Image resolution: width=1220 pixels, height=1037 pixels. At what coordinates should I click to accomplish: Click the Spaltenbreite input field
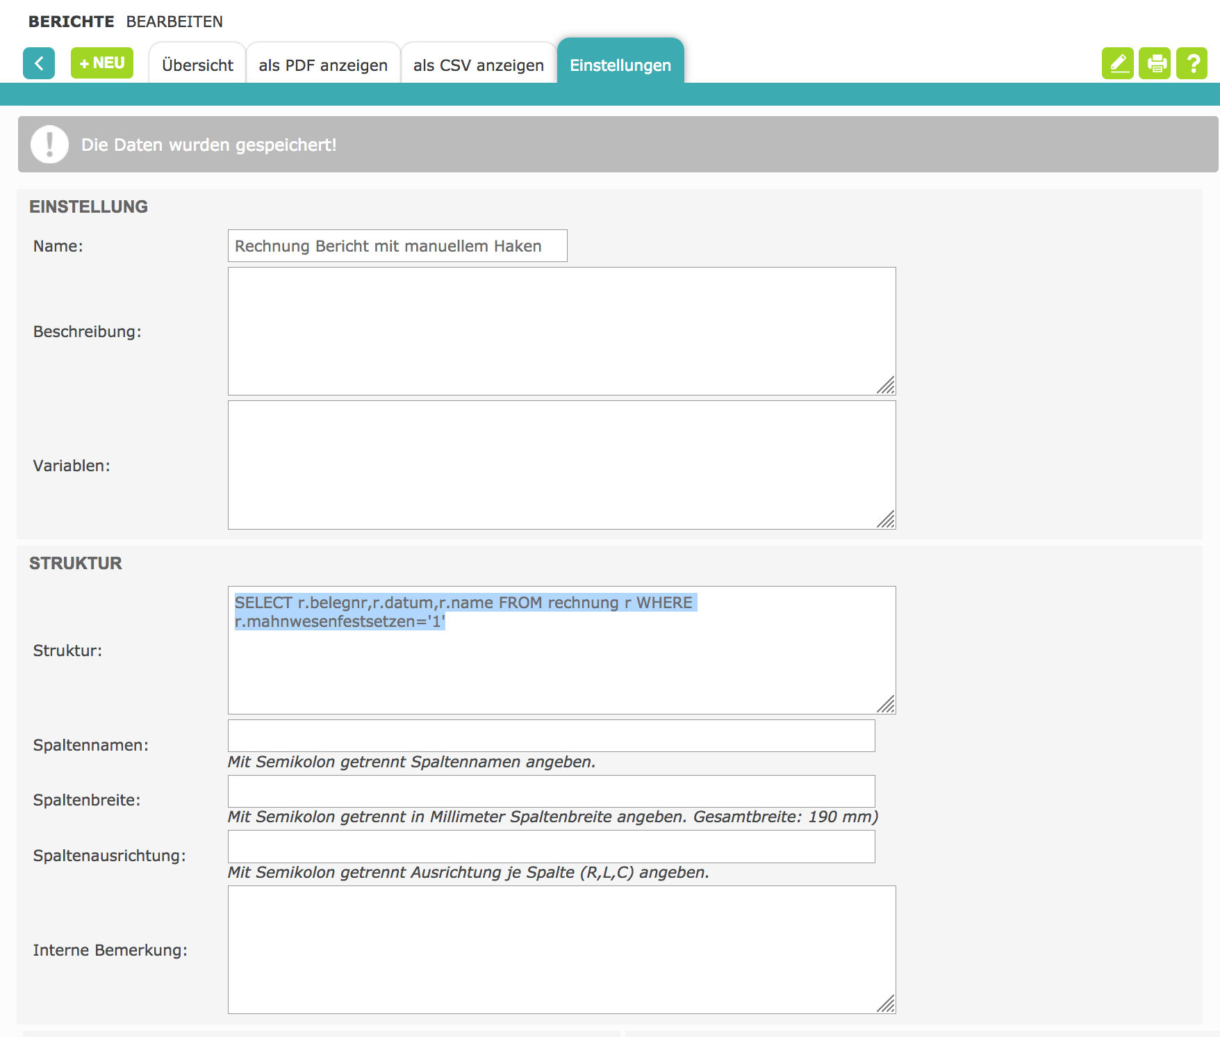click(551, 791)
